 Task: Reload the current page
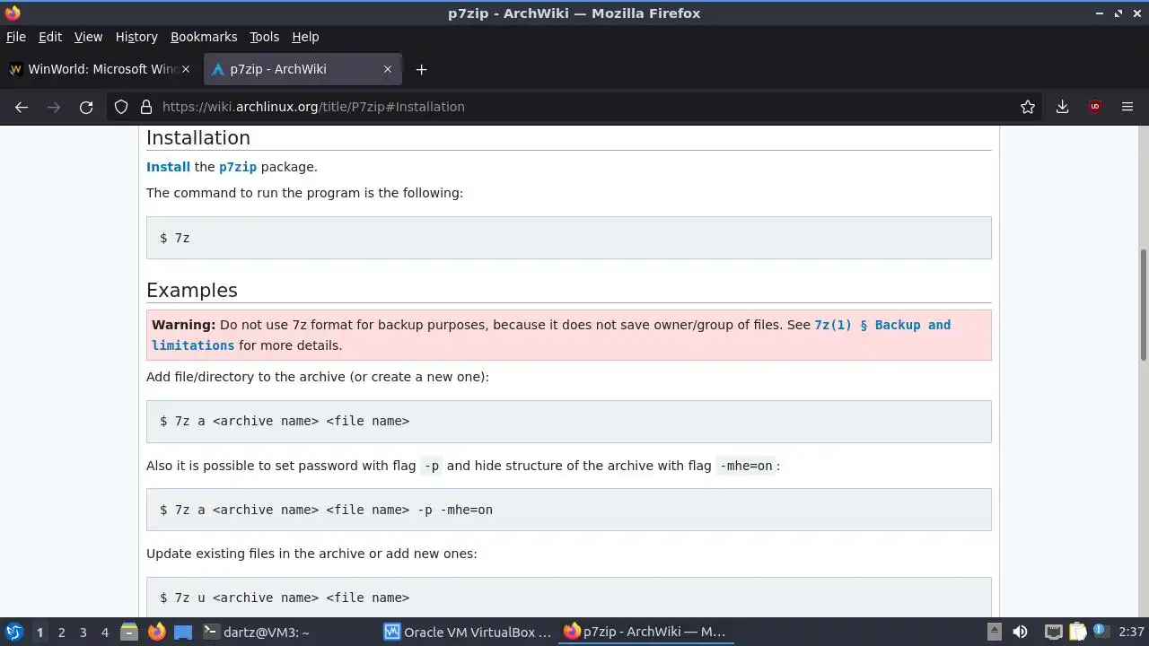tap(86, 107)
